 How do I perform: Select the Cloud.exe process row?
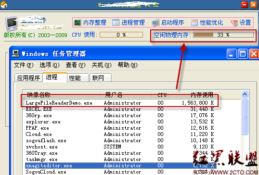coord(120,134)
